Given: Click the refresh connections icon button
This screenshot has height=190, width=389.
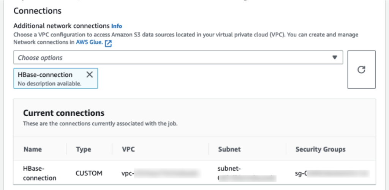Looking at the screenshot, I should [362, 70].
